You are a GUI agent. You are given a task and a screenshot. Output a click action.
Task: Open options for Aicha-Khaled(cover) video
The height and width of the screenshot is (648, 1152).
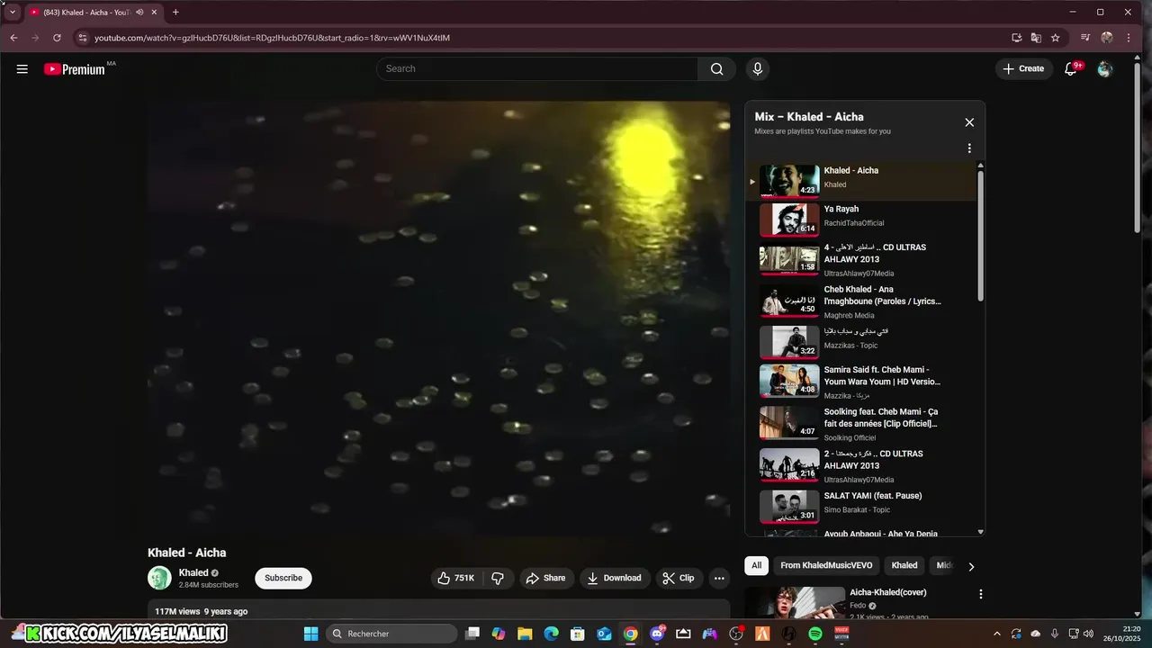coord(981,594)
